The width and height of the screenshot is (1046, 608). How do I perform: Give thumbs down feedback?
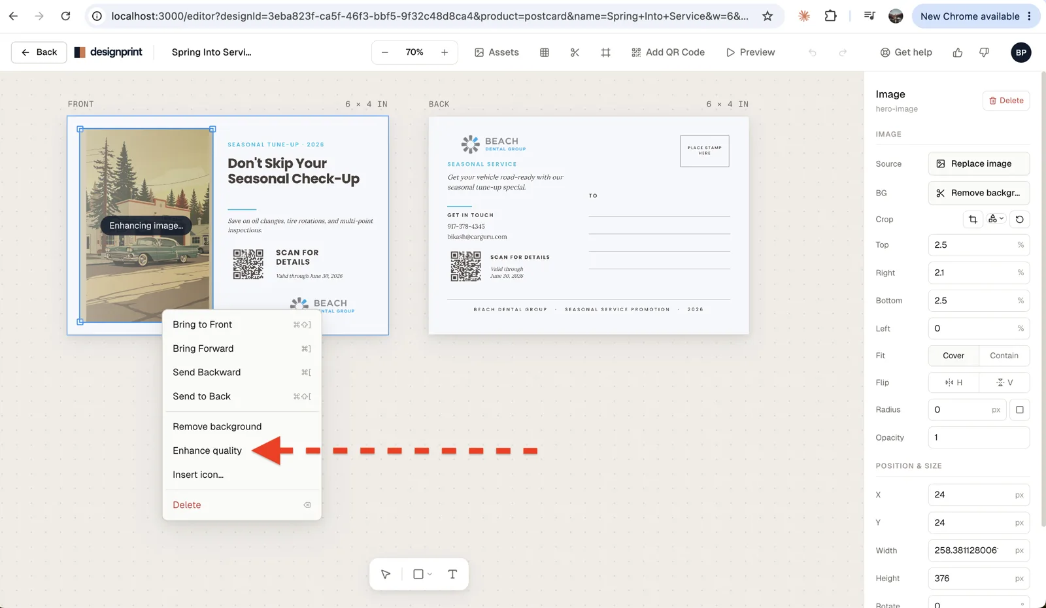(984, 52)
